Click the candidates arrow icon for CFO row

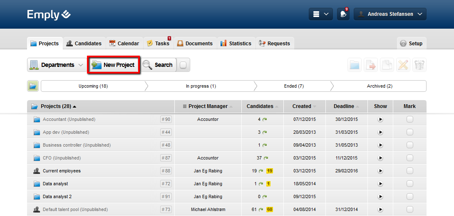pyautogui.click(x=266, y=158)
